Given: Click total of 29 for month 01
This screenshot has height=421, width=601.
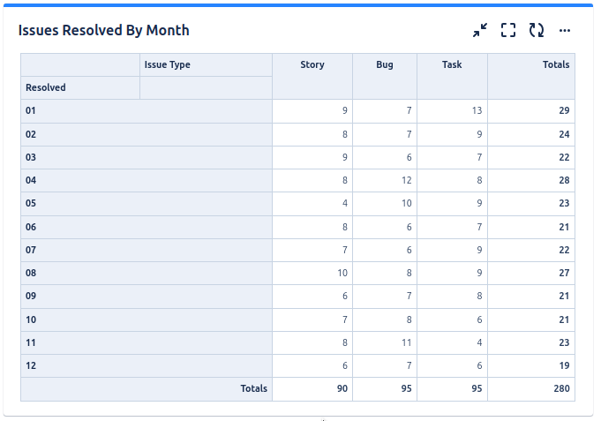Looking at the screenshot, I should 564,111.
